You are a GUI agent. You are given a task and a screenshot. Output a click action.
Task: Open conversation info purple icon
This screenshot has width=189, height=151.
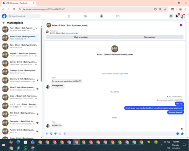click(x=181, y=25)
